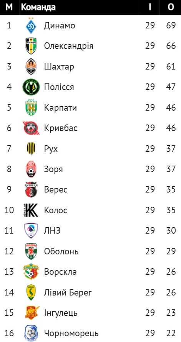Open the Ворскла team name link
181x342 pixels.
point(60,272)
